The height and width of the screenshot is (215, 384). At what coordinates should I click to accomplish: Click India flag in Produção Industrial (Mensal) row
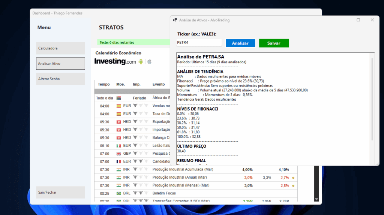119,185
